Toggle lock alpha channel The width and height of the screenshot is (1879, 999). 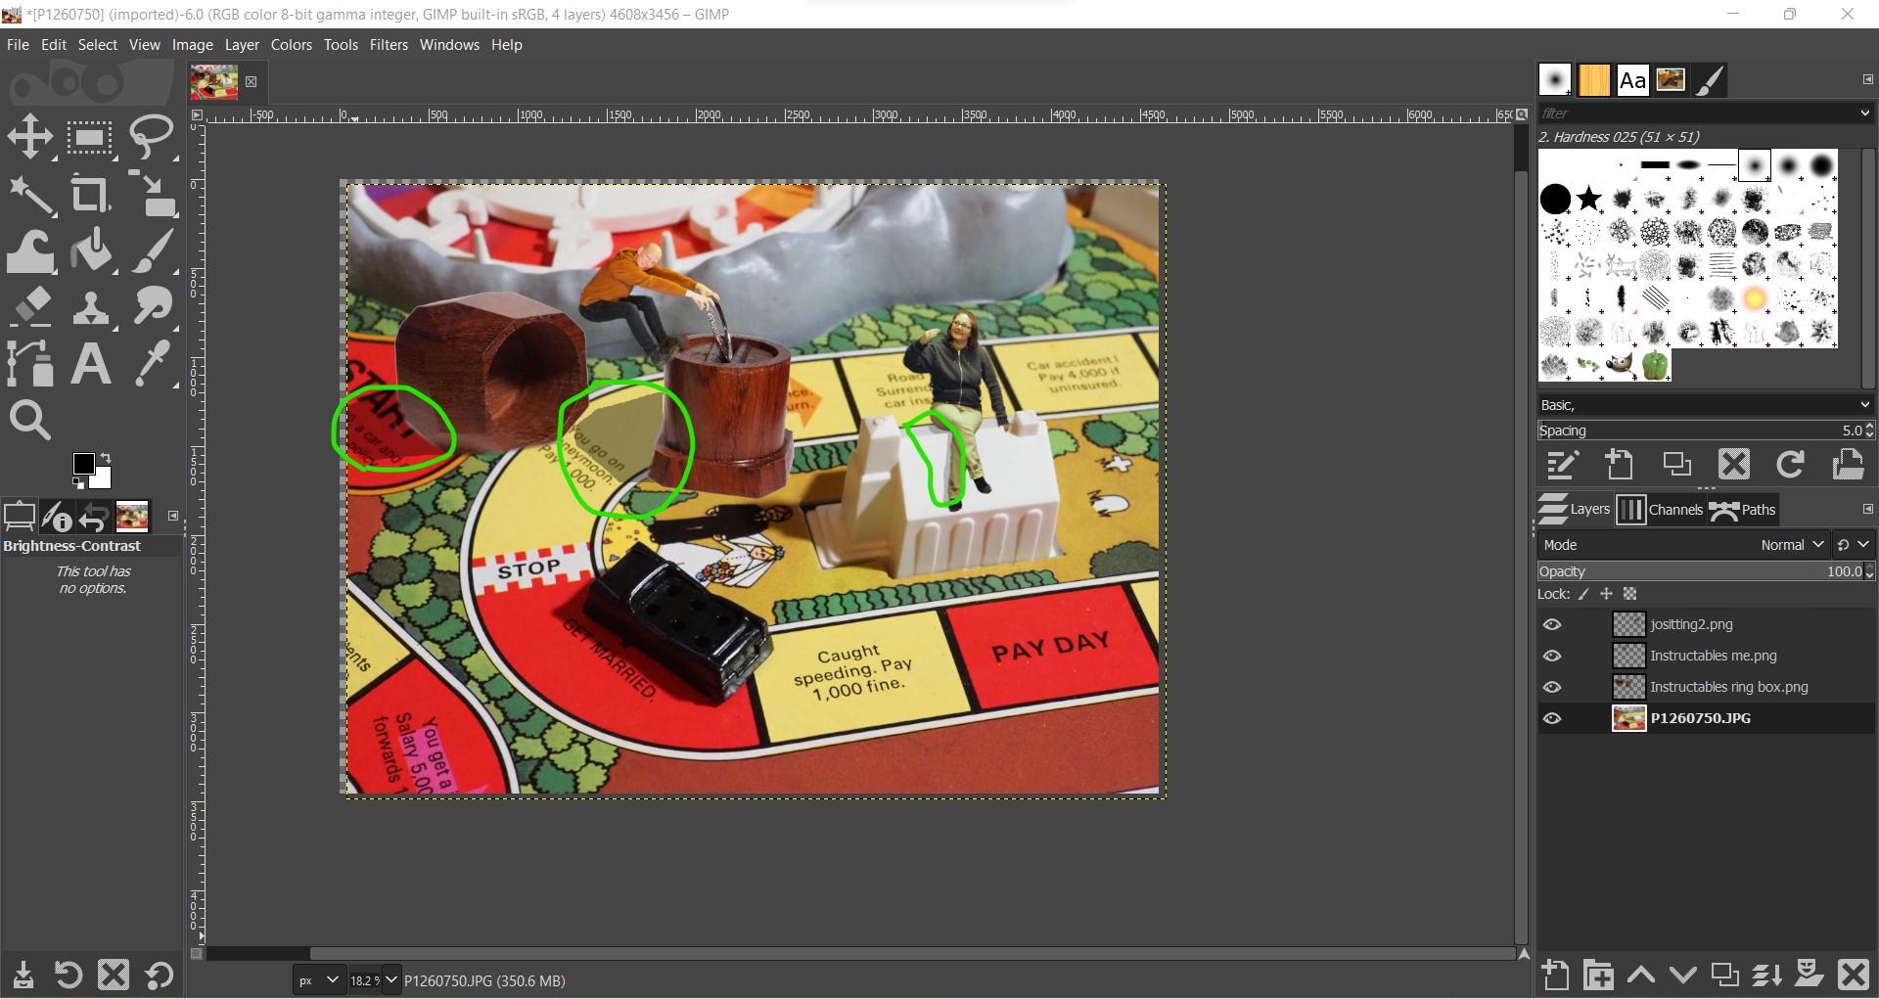click(x=1629, y=594)
